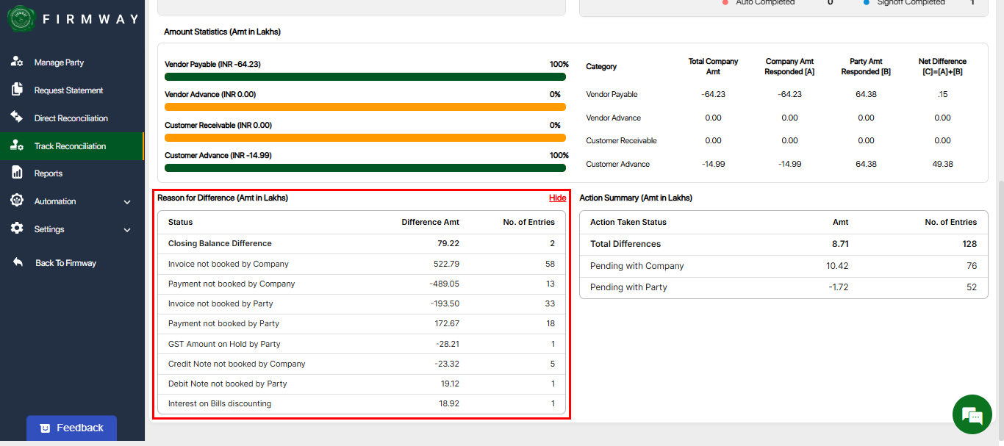Expand the Settings submenu chevron
The width and height of the screenshot is (1004, 446).
click(x=127, y=230)
